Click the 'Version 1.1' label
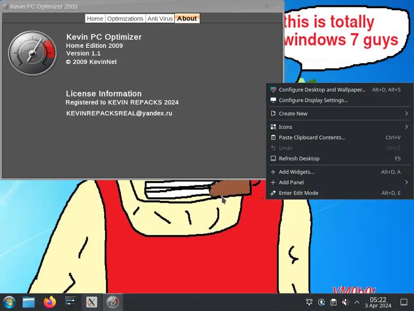The height and width of the screenshot is (311, 414). click(x=83, y=53)
